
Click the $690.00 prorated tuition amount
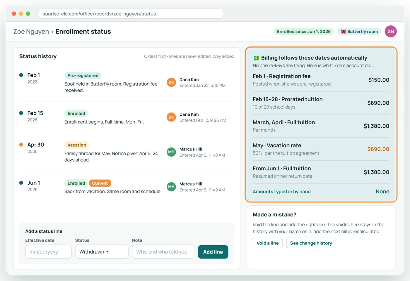coord(378,103)
